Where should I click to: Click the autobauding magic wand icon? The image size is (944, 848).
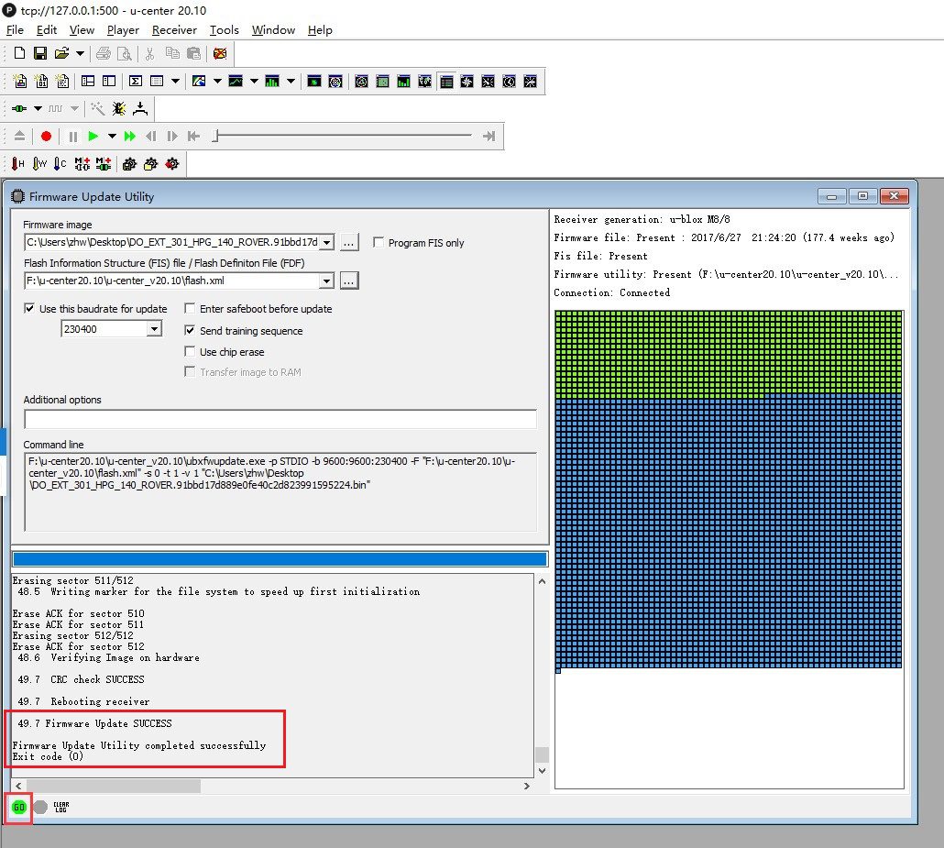pos(97,108)
